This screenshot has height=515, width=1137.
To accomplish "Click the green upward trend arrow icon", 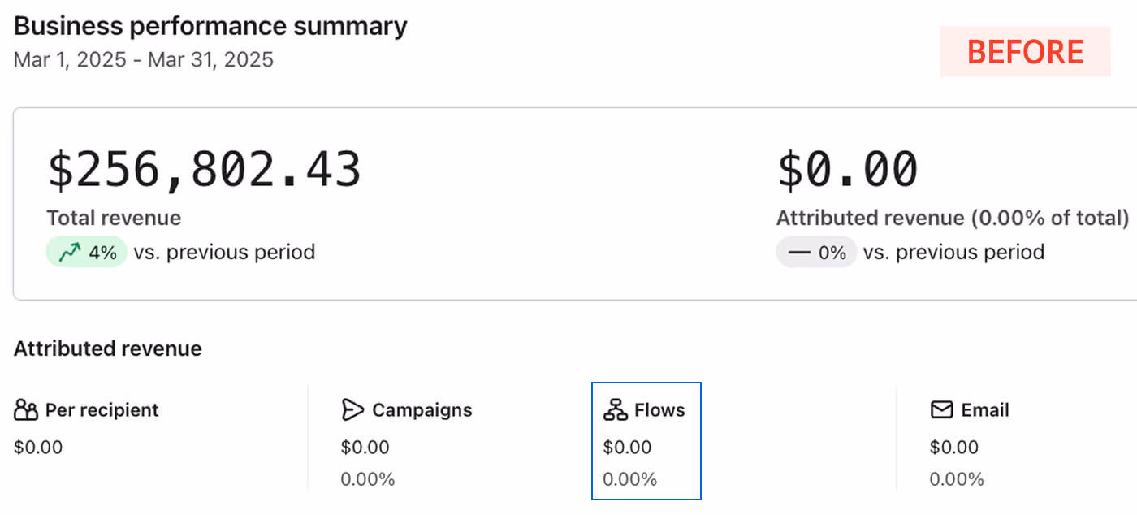I will [x=71, y=252].
